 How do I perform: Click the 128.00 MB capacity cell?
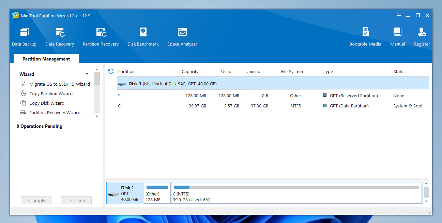(x=196, y=96)
